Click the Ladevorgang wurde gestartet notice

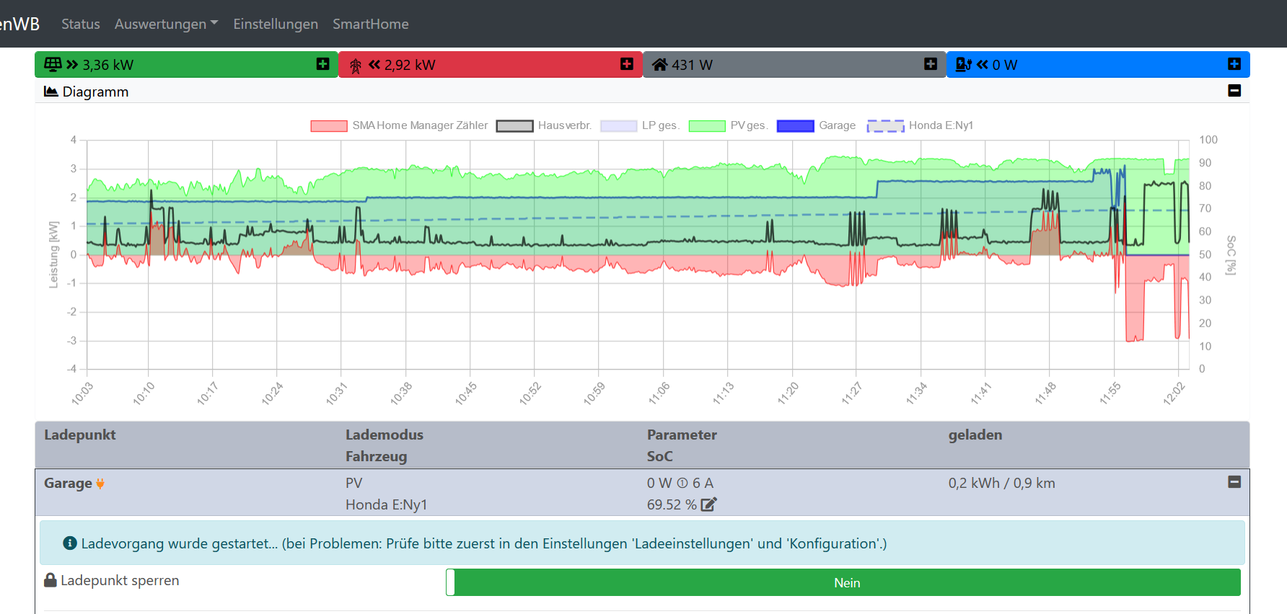[x=642, y=543]
